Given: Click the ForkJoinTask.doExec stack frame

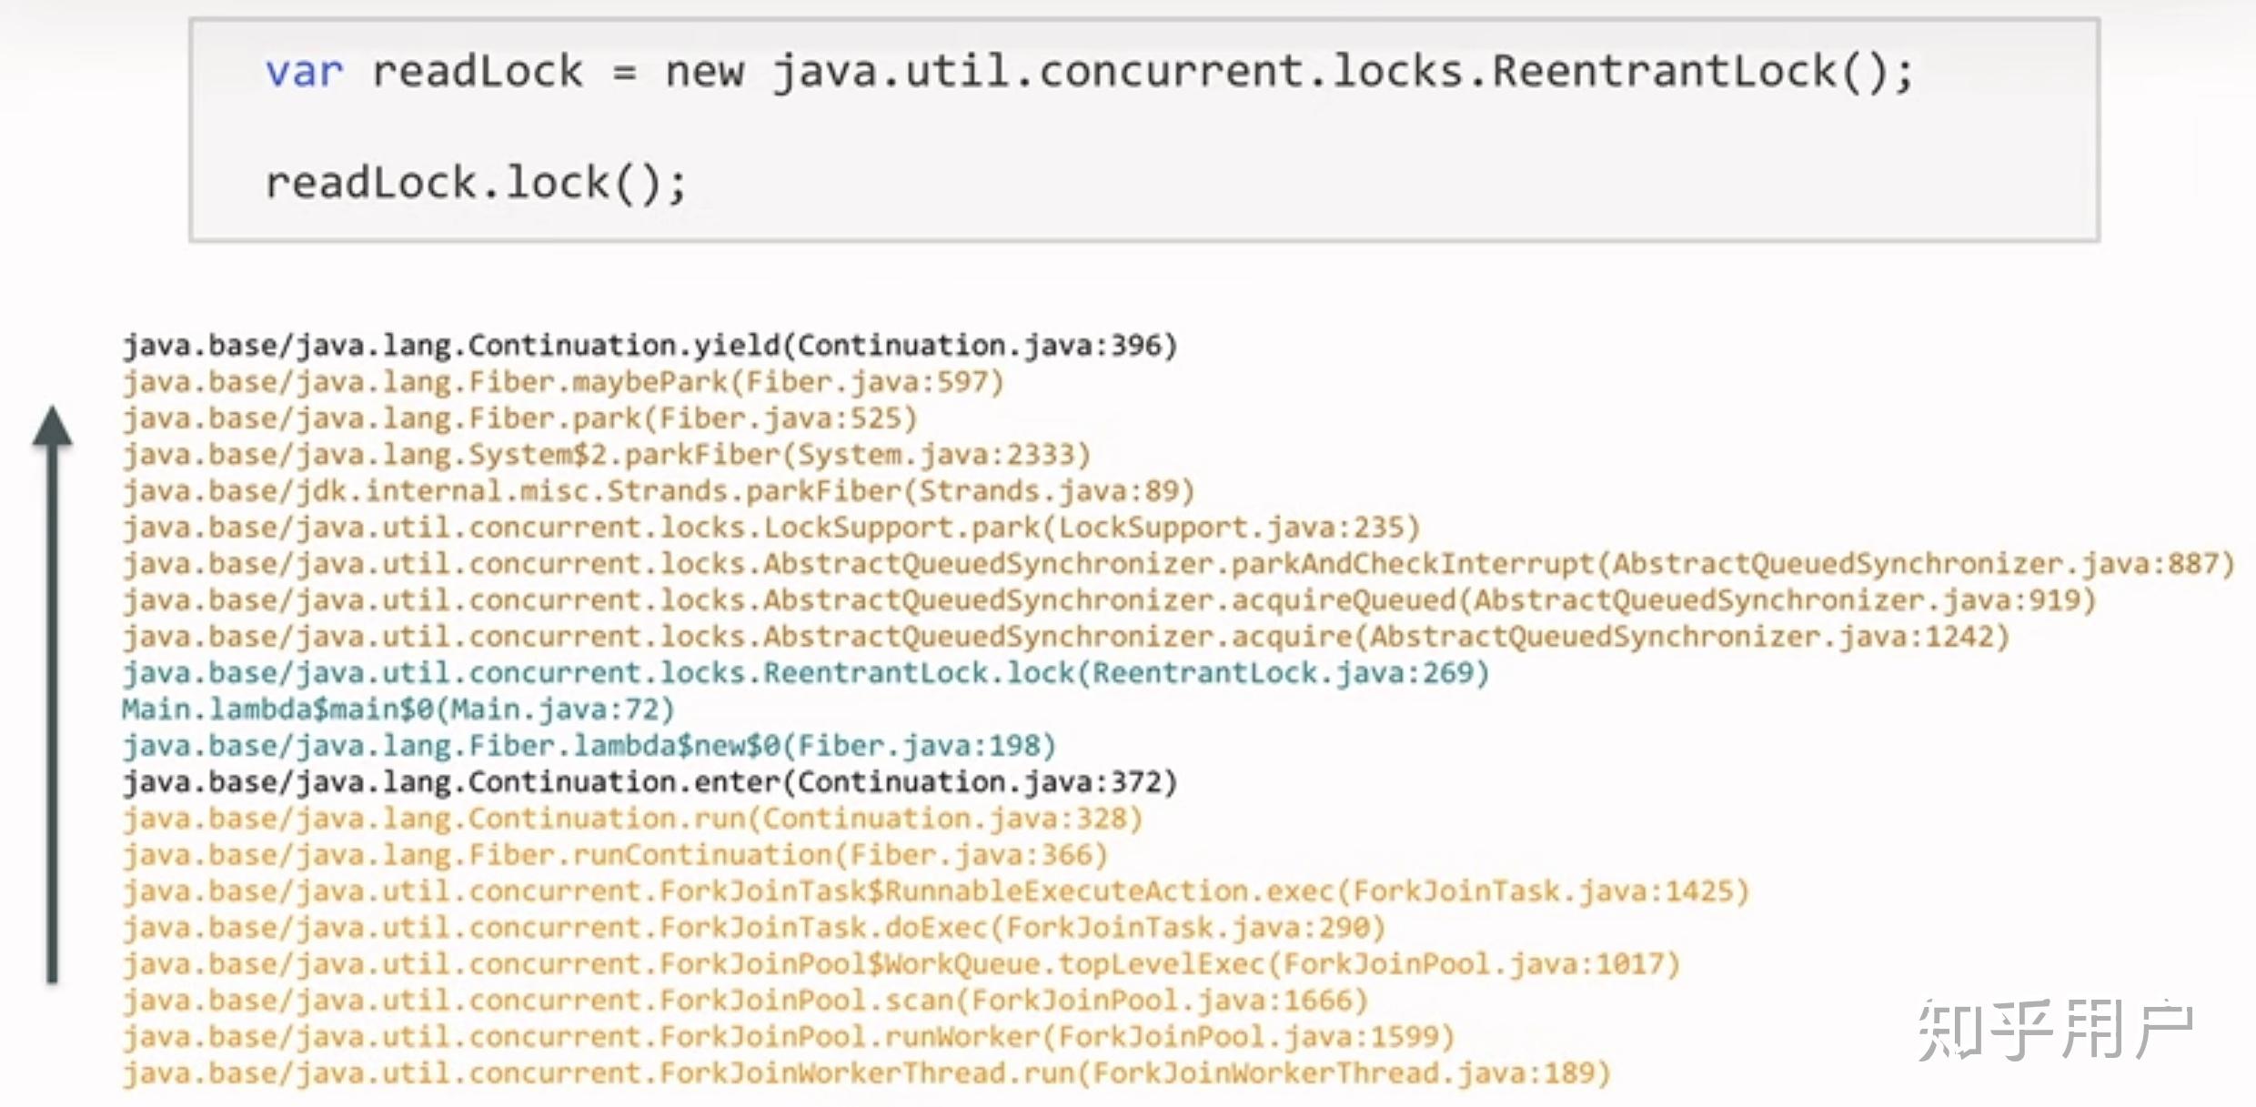Looking at the screenshot, I should (x=753, y=928).
